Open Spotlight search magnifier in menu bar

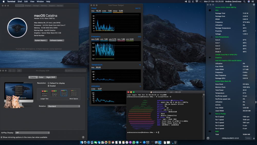[244, 2]
